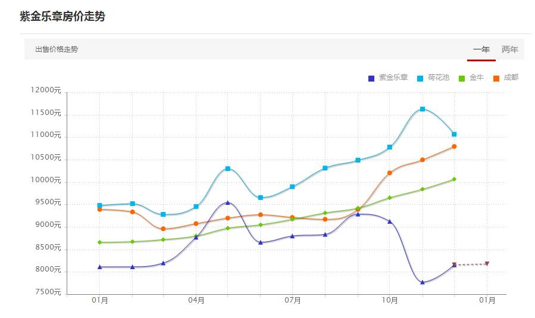Click the 紫金乐章房价走势 page title
Image resolution: width=535 pixels, height=318 pixels.
62,17
